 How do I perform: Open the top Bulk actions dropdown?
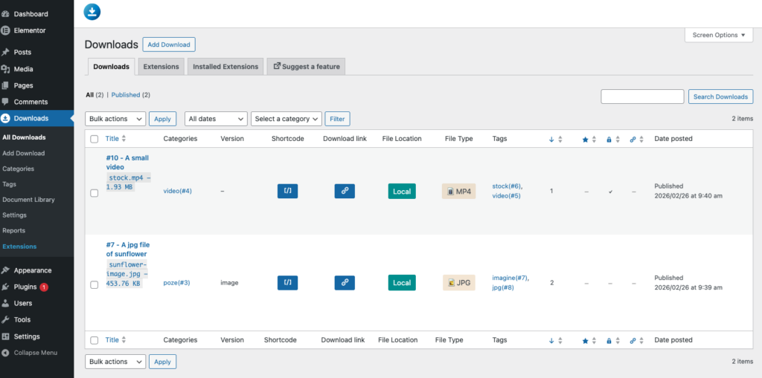tap(115, 119)
